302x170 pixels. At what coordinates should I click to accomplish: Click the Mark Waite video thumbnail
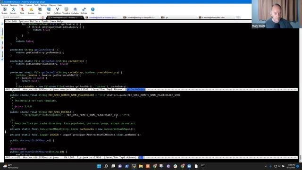click(x=277, y=14)
